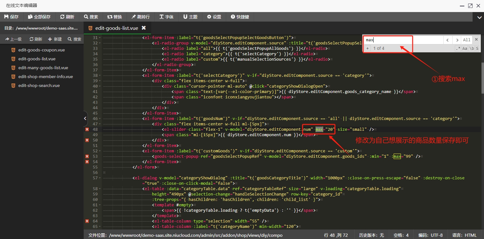Image resolution: width=484 pixels, height=239 pixels.
Task: Open the 跳转行 (Go to line) tool
Action: (141, 17)
